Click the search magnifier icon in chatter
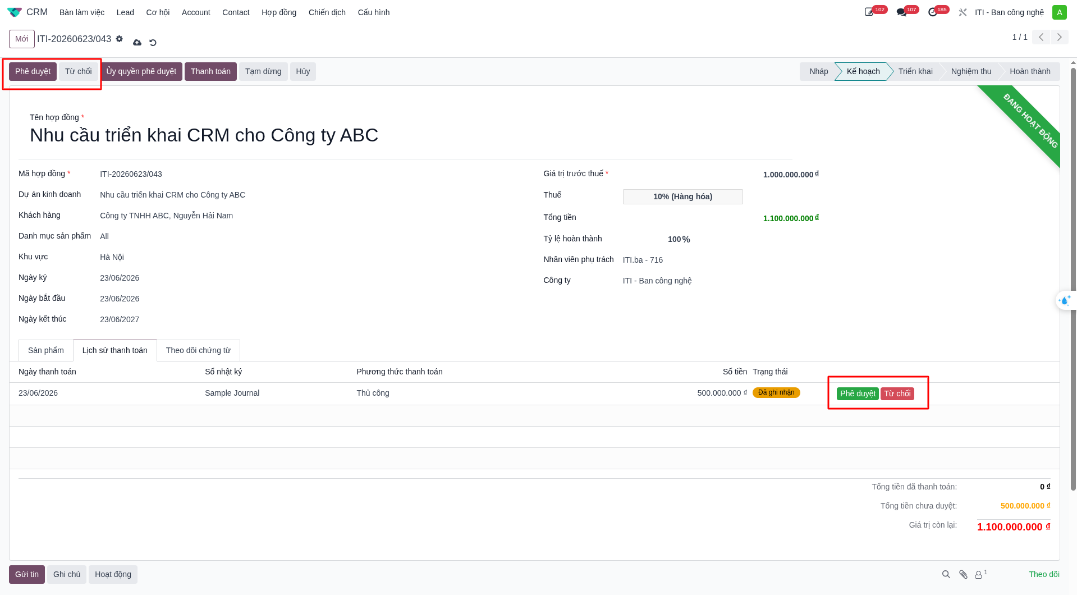 point(946,574)
